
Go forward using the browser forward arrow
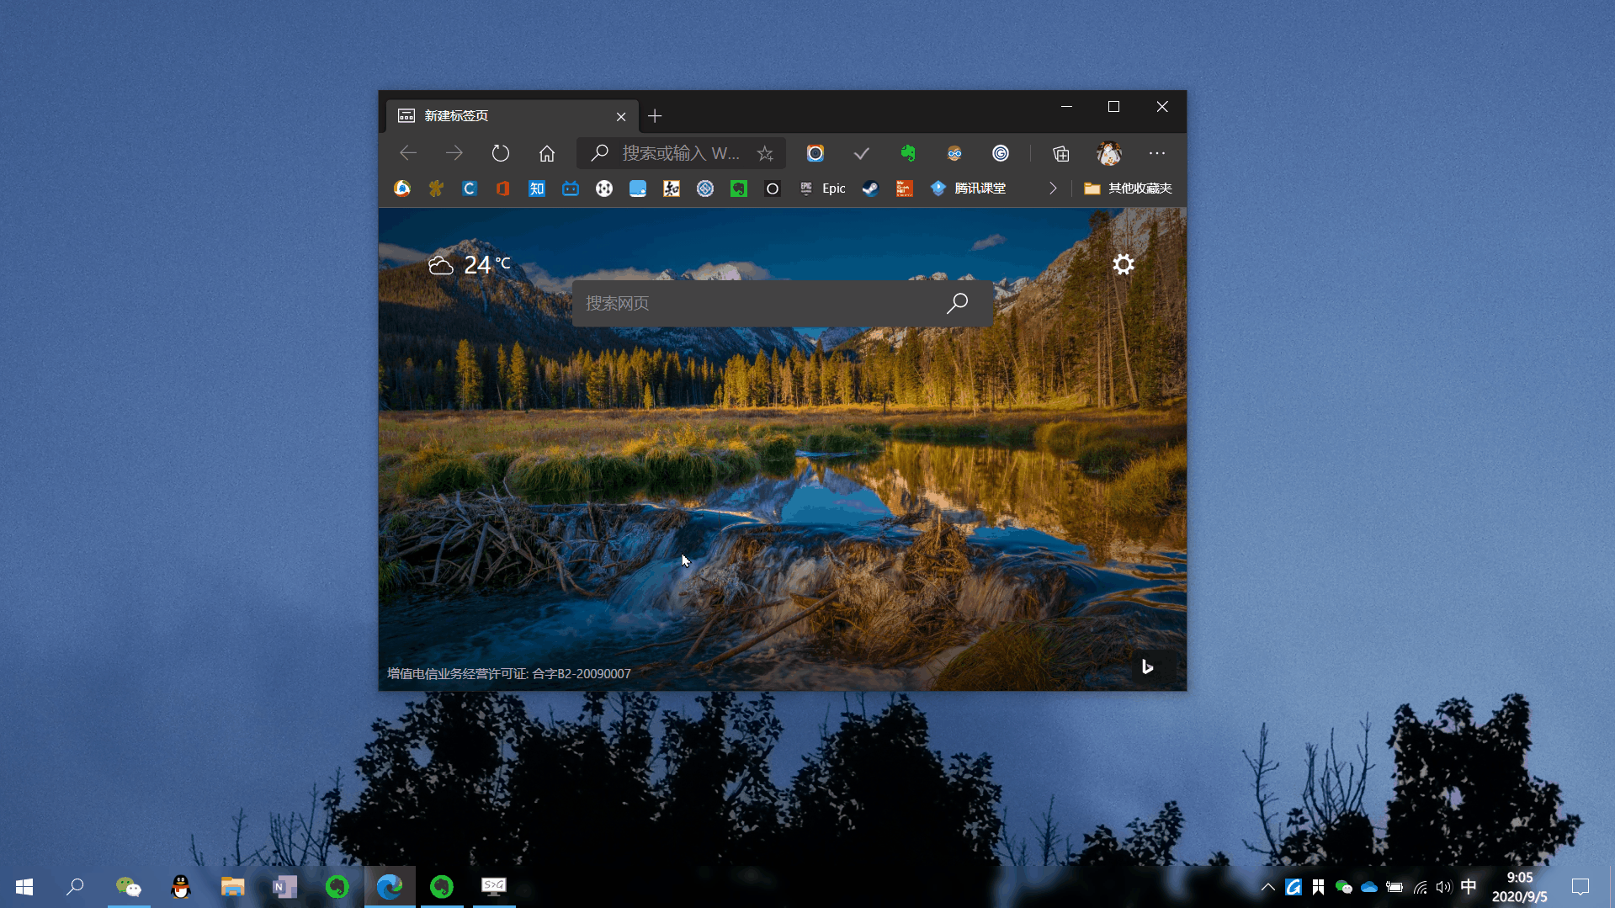click(x=454, y=153)
